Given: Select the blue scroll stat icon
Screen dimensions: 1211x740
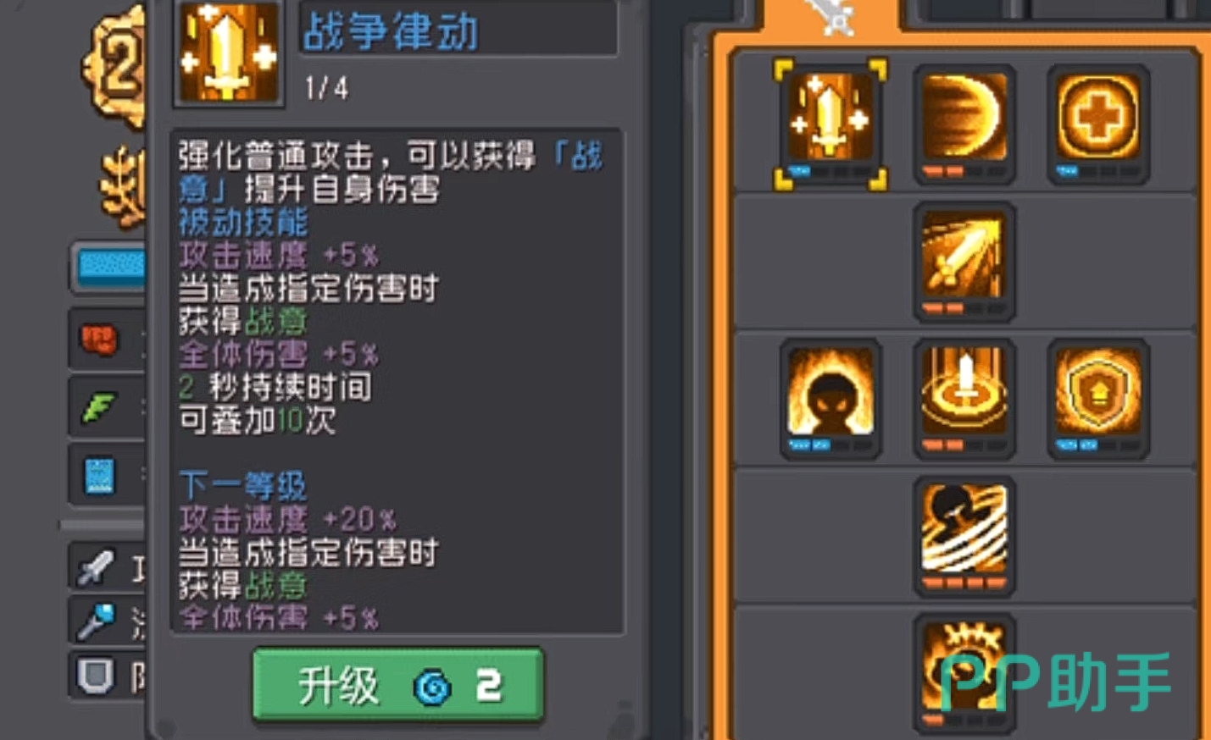Looking at the screenshot, I should click(100, 475).
